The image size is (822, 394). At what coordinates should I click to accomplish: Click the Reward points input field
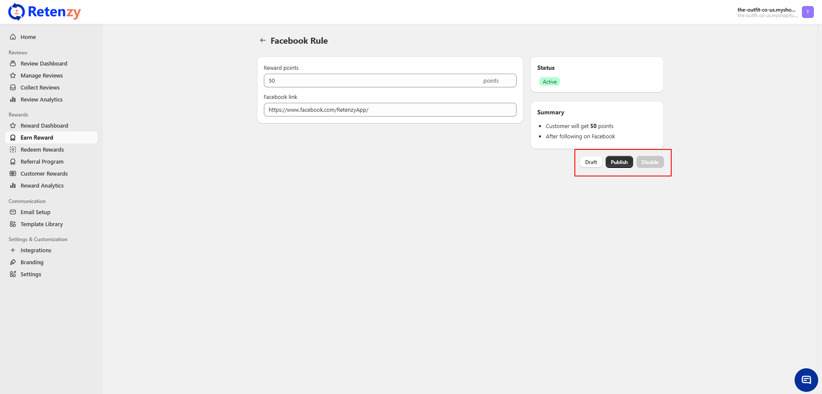[x=373, y=81]
